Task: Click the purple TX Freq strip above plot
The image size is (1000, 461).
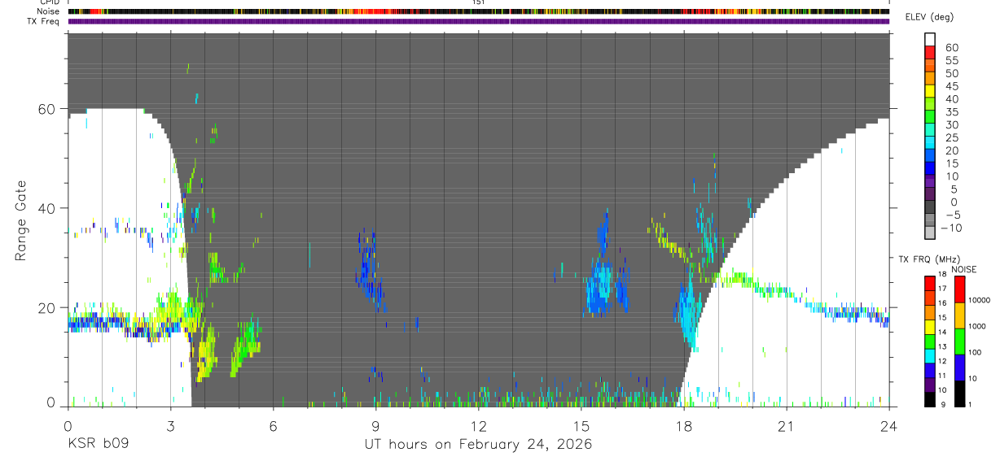Action: click(479, 20)
